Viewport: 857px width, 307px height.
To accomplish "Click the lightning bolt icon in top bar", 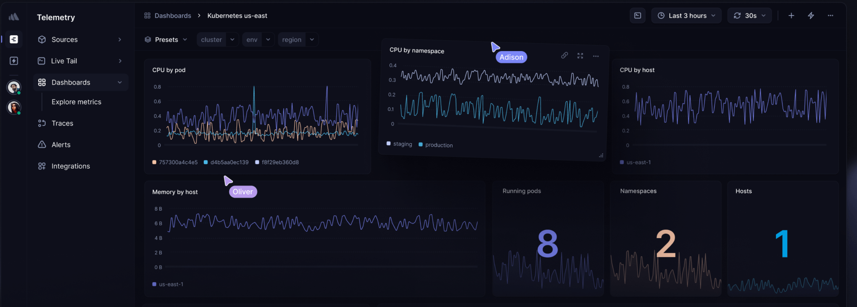I will coord(811,16).
